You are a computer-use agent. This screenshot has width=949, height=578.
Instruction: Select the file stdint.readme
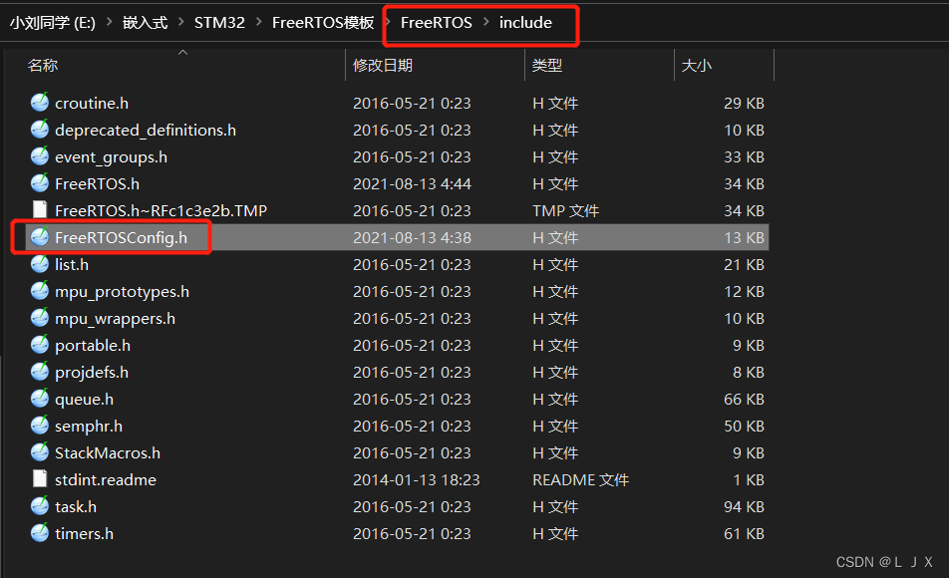click(x=106, y=479)
